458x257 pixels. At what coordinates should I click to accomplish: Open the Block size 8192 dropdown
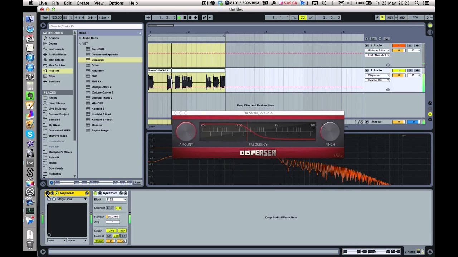[x=116, y=200]
